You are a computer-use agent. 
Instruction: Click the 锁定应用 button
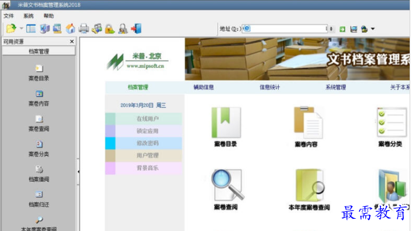point(144,131)
